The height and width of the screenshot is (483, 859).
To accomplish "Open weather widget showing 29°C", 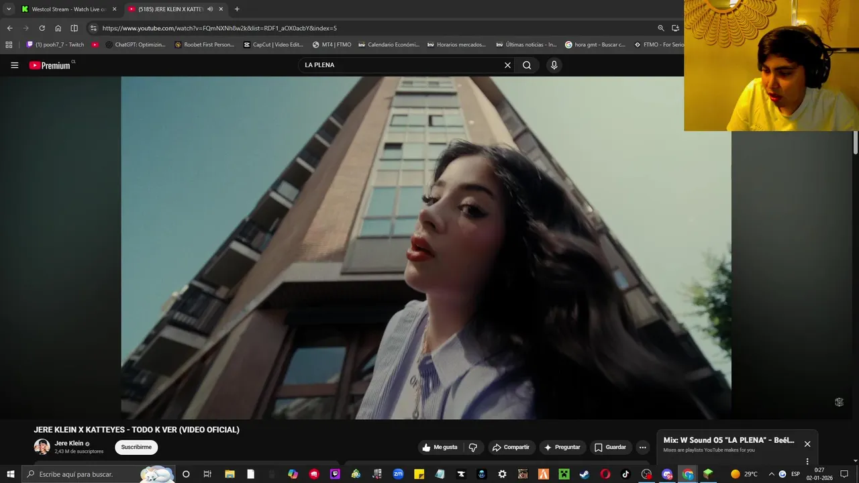I will point(744,474).
